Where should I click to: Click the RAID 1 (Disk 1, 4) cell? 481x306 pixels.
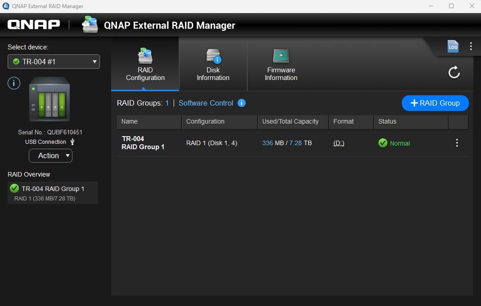(211, 143)
